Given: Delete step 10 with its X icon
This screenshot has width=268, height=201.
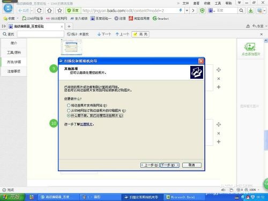Looking at the screenshot, I should tap(219, 133).
